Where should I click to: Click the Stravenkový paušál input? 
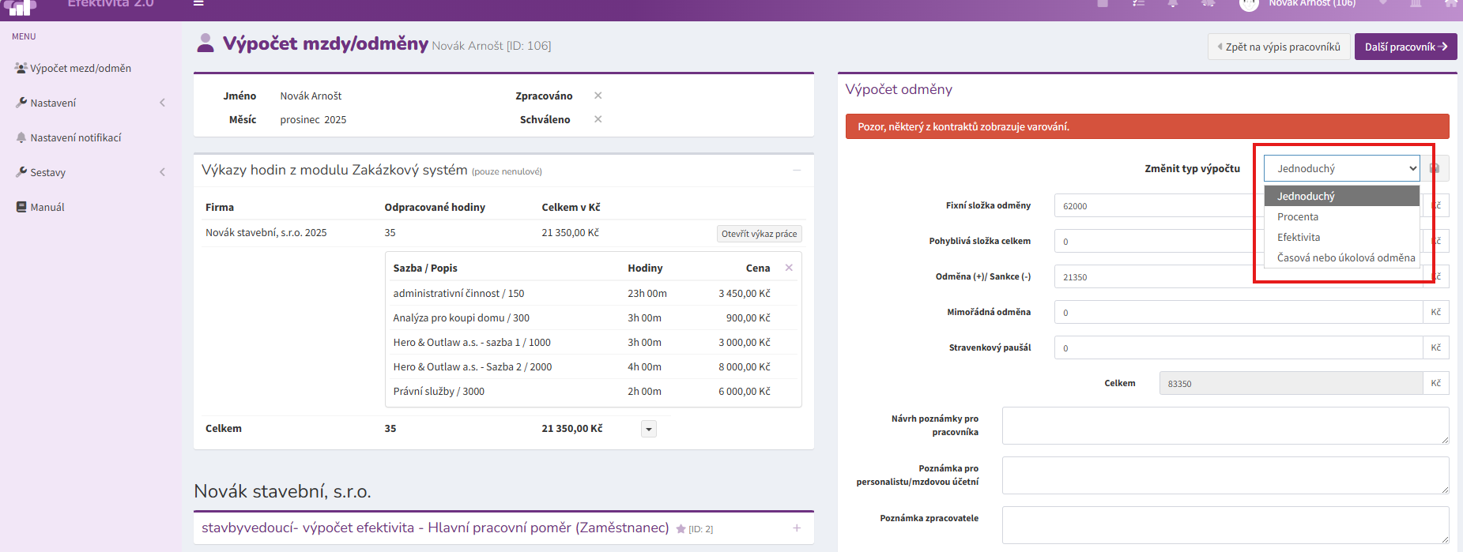pyautogui.click(x=1238, y=347)
